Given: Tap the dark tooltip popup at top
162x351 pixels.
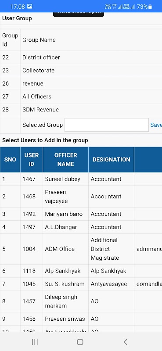Looking at the screenshot, I should point(79,14).
